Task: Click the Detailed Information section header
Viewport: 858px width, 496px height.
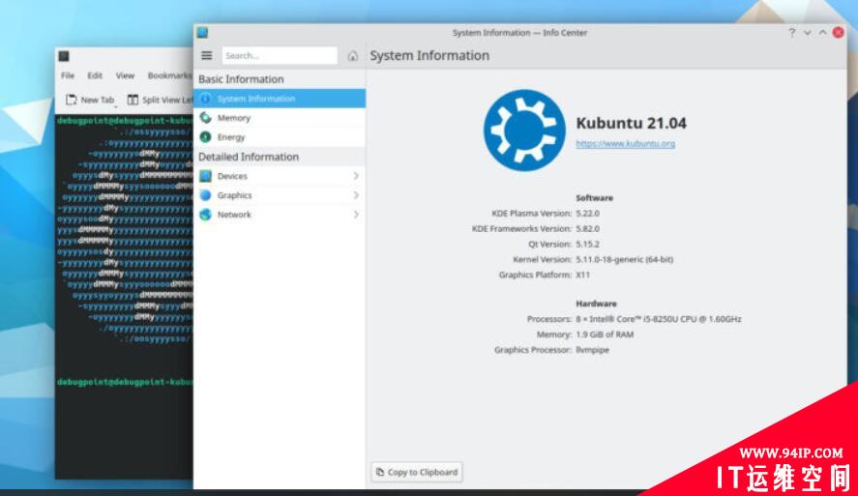Action: click(249, 157)
